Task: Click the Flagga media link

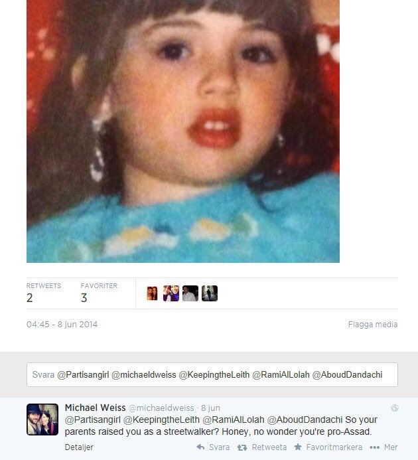Action: coord(373,324)
